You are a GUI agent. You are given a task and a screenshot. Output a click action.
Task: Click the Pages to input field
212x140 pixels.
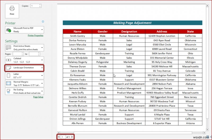33,54
